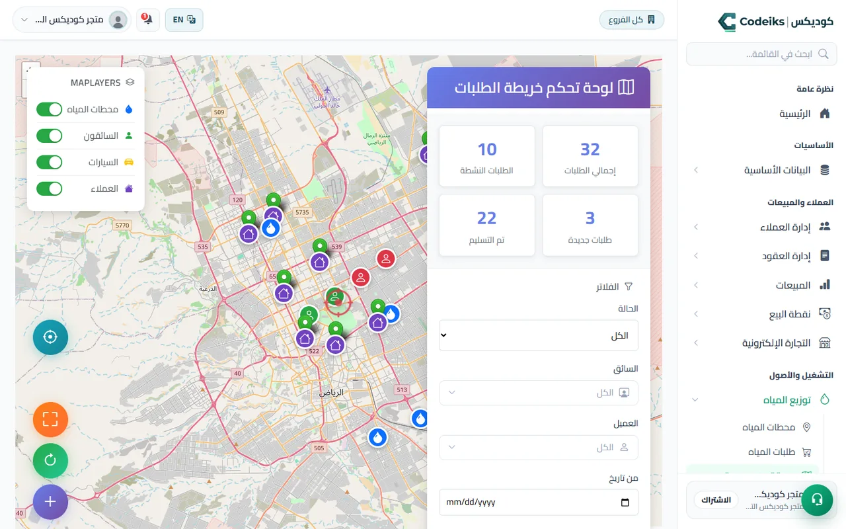Open the calendar picker in من تاريخ field

click(625, 502)
